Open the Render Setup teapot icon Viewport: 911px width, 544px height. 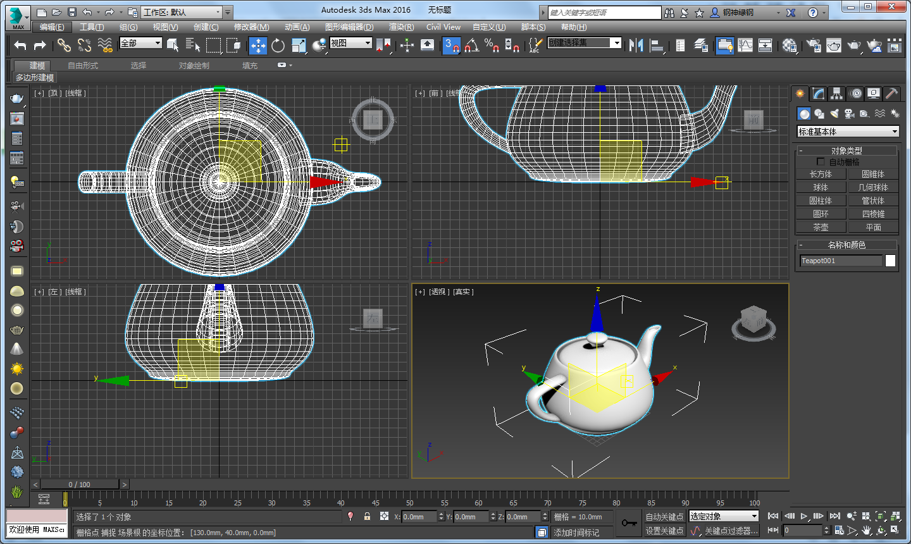(814, 45)
